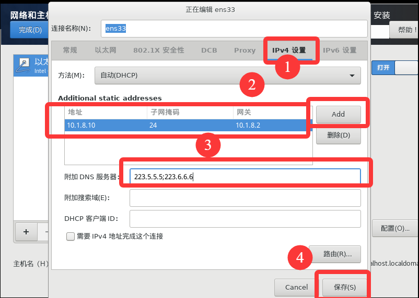The image size is (419, 298).
Task: Click the 附加 DNS 服务器 input field
Action: [245, 177]
